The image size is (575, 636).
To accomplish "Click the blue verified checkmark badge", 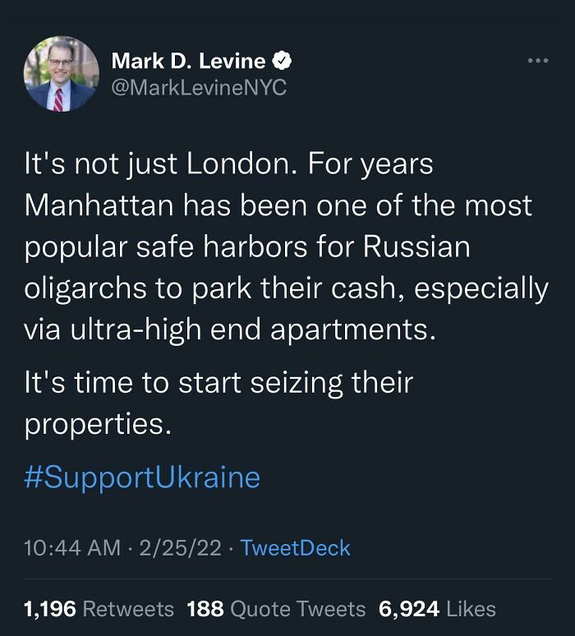I will tap(282, 61).
